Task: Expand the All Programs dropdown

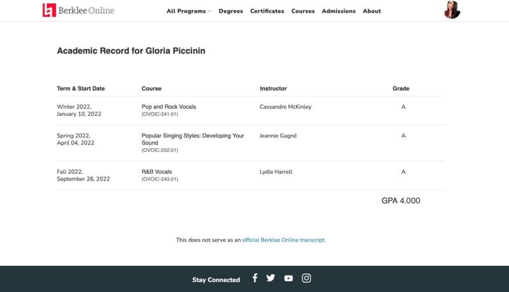Action: pyautogui.click(x=188, y=11)
